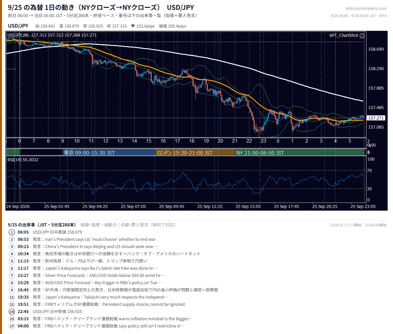Click the 24 Sep 2026 date label
Viewport: 393px width, 334px height.
coord(18,207)
